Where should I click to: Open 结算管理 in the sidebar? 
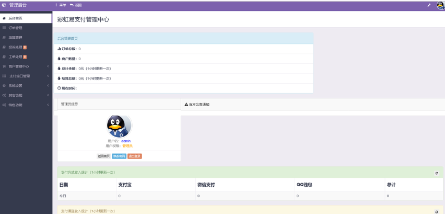pos(26,38)
